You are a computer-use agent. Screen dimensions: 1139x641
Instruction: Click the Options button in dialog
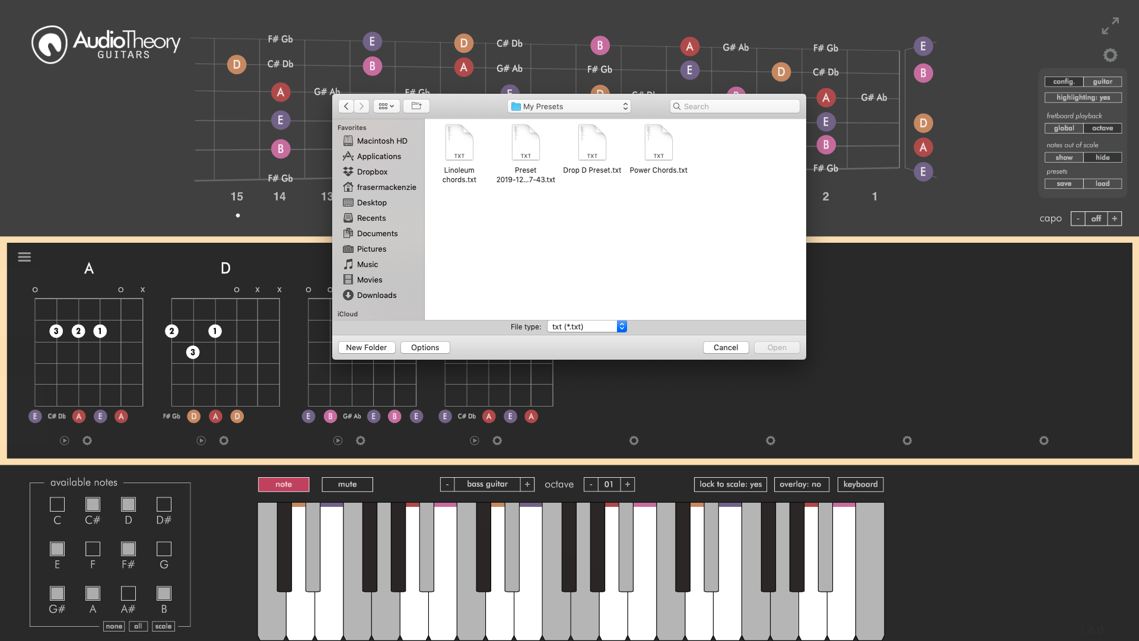point(425,347)
